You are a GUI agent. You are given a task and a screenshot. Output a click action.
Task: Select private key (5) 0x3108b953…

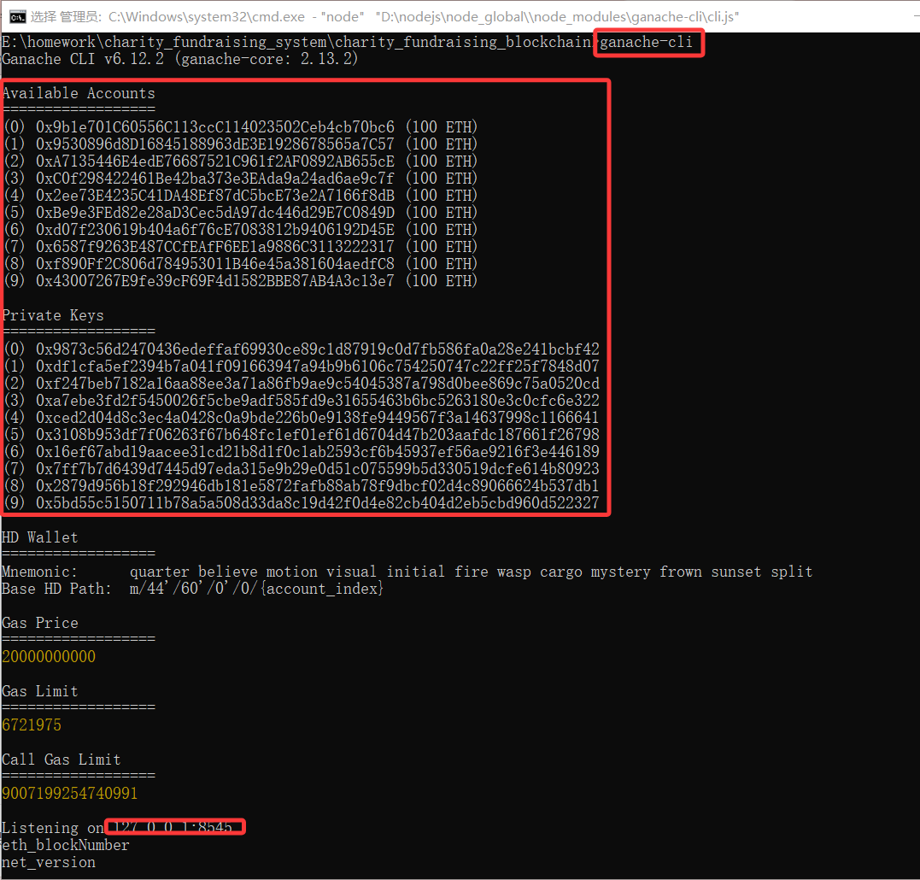coord(318,435)
